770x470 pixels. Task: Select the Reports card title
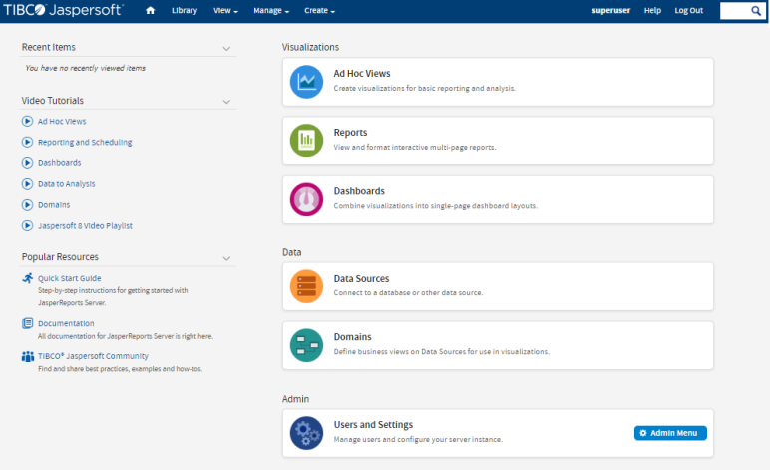[351, 132]
